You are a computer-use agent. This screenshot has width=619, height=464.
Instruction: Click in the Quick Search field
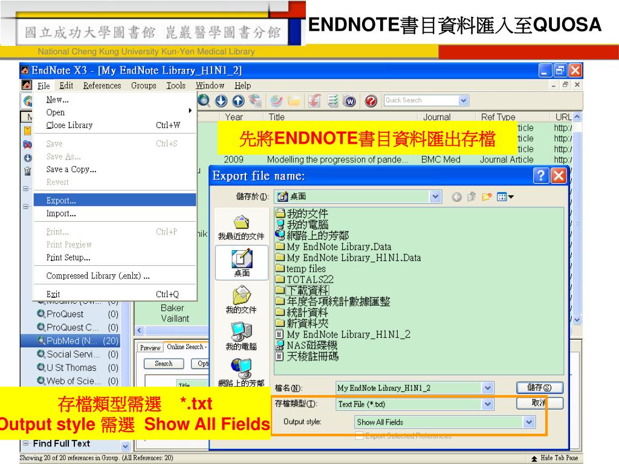tap(421, 100)
